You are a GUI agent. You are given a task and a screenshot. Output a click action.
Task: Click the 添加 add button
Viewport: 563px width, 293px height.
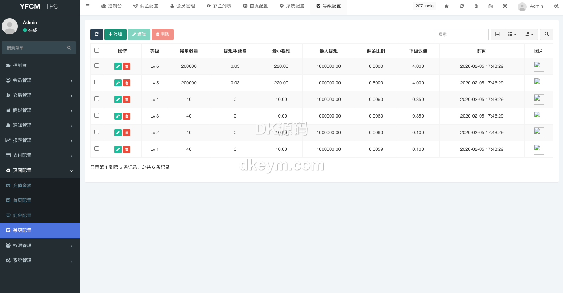115,34
